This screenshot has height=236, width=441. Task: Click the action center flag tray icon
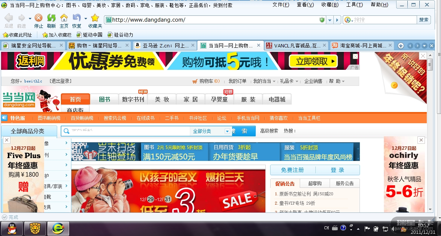pos(367,229)
